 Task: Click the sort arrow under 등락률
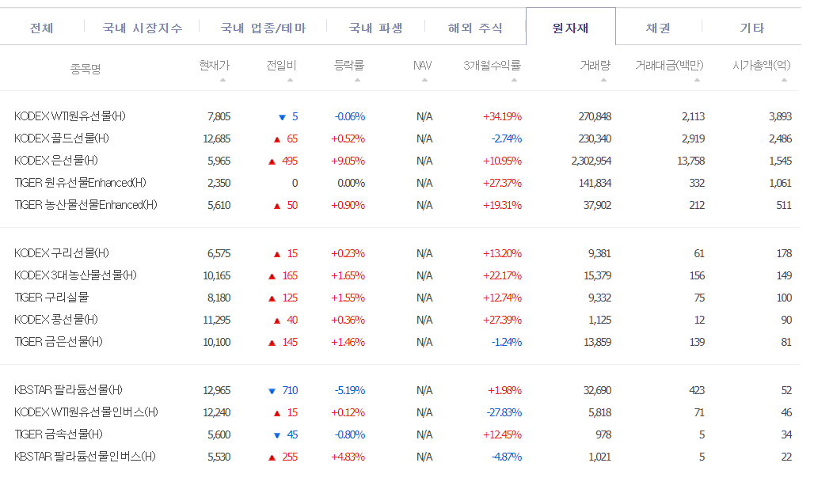pos(358,80)
